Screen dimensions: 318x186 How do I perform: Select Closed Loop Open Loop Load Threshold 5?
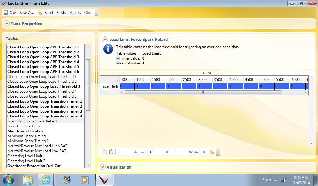click(42, 96)
